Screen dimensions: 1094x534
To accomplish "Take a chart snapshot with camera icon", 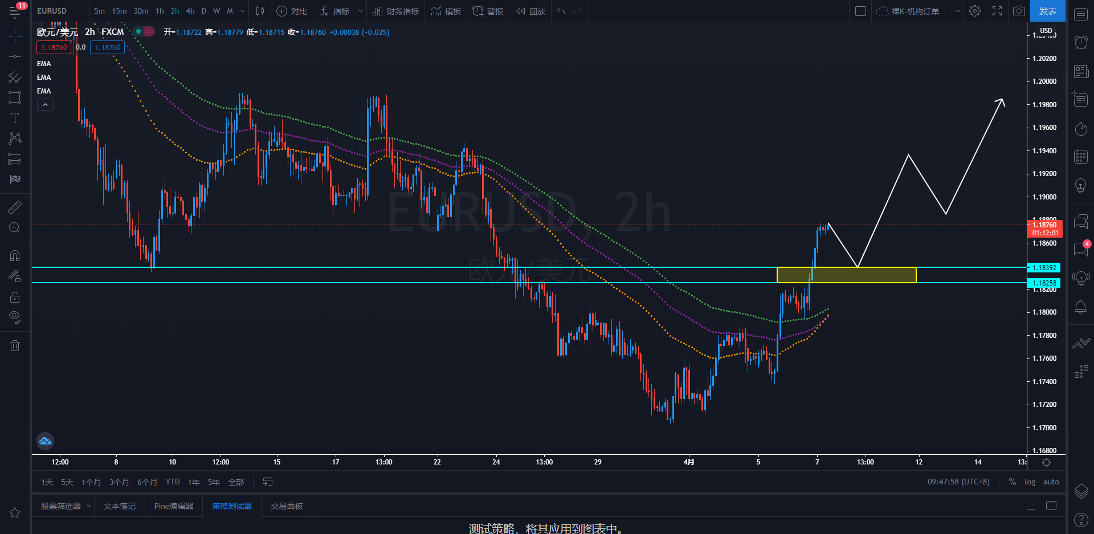I will pos(1019,11).
